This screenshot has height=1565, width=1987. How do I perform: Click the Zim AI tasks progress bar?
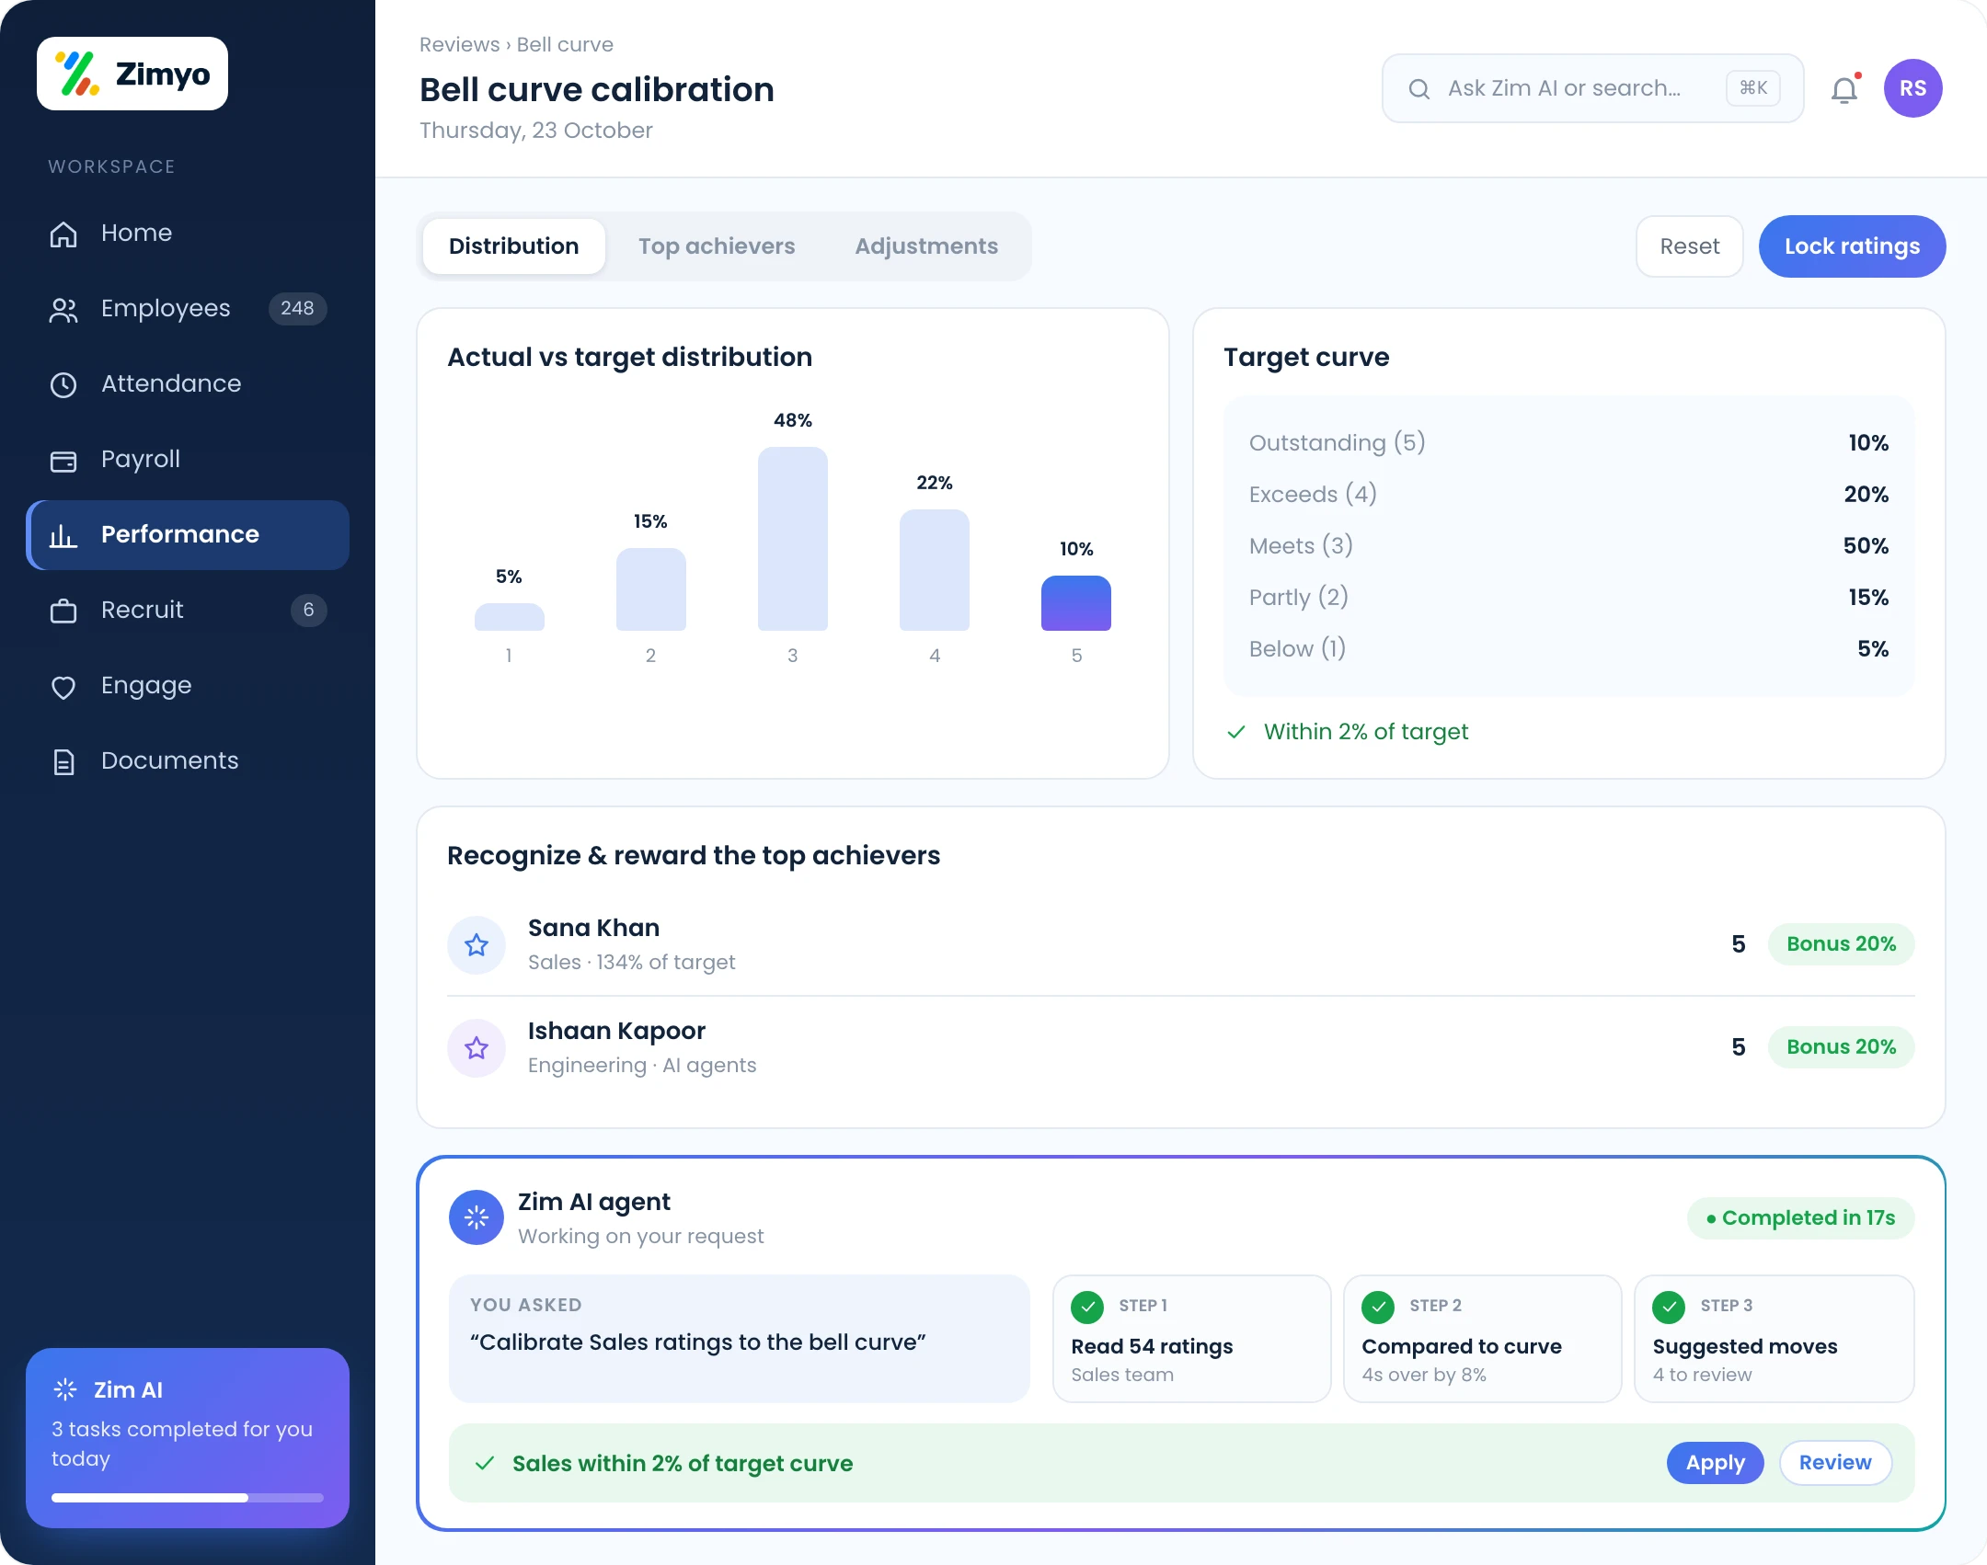click(x=188, y=1498)
